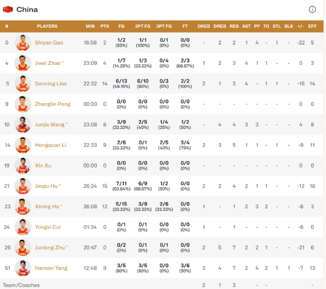This screenshot has width=326, height=289.
Task: Open Yongxi Cui's player photo
Action: (23, 227)
